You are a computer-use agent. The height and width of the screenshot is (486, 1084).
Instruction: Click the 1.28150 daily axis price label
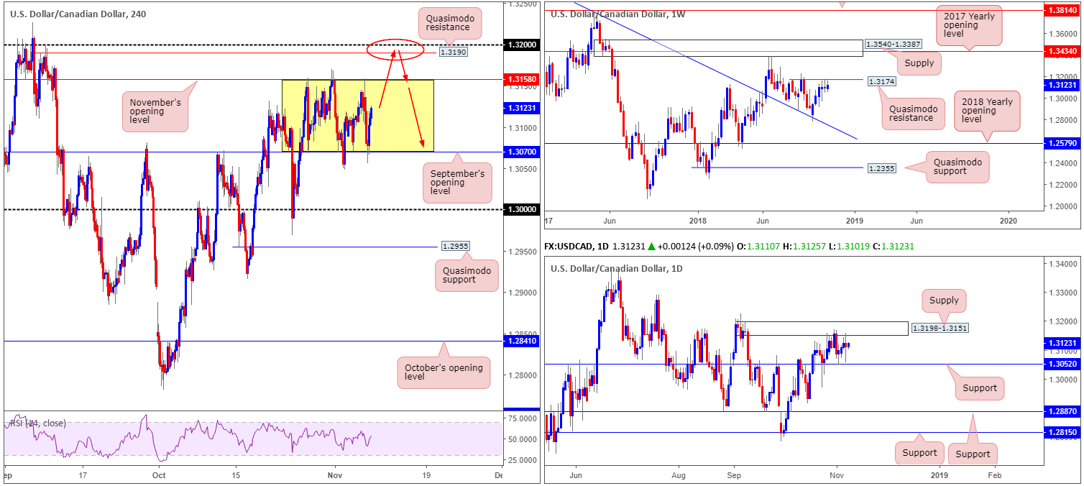1061,433
